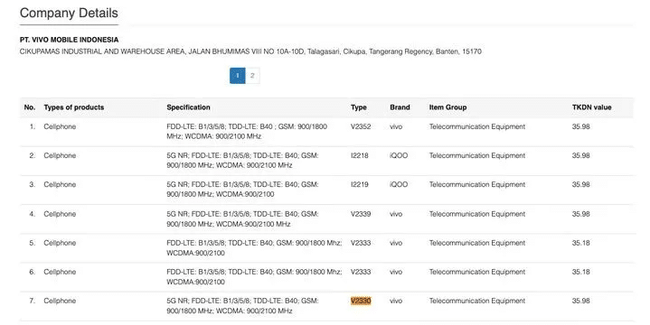Click the 5G NR specification in row 3
The width and height of the screenshot is (650, 325).
(x=242, y=190)
